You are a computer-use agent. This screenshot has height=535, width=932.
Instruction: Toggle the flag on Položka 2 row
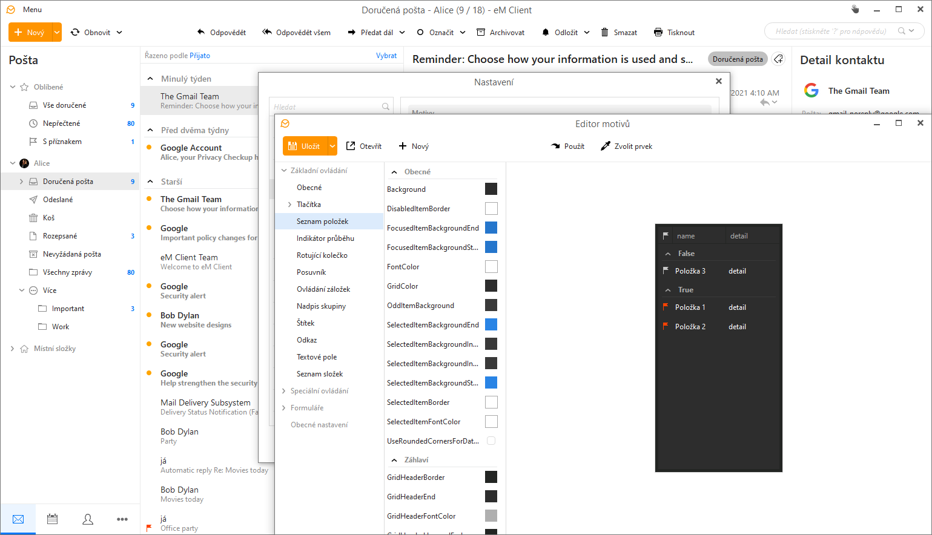point(666,326)
